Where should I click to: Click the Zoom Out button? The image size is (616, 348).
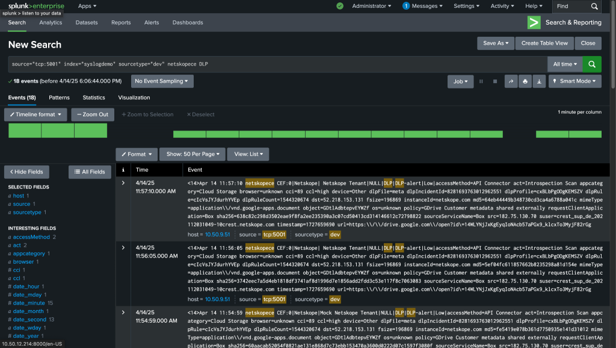pyautogui.click(x=93, y=114)
